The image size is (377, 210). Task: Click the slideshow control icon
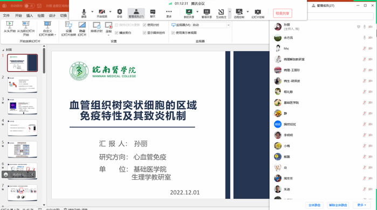point(258,13)
